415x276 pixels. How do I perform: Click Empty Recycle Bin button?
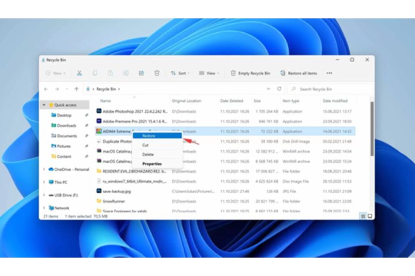(x=250, y=73)
